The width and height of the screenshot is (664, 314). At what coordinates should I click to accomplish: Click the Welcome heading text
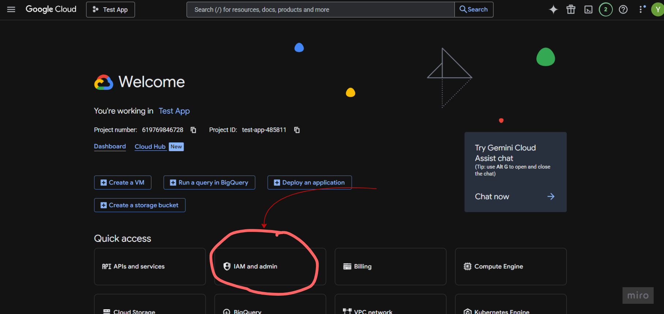coord(152,82)
